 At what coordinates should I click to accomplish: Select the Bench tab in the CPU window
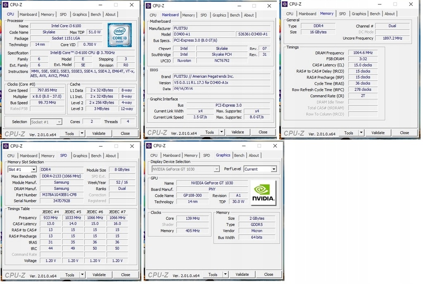96,14
